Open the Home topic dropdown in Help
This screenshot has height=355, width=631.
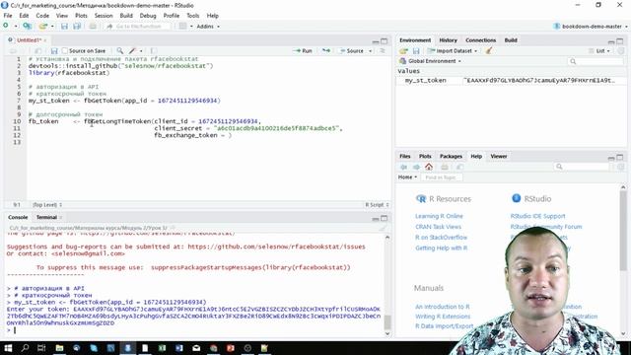click(x=407, y=177)
